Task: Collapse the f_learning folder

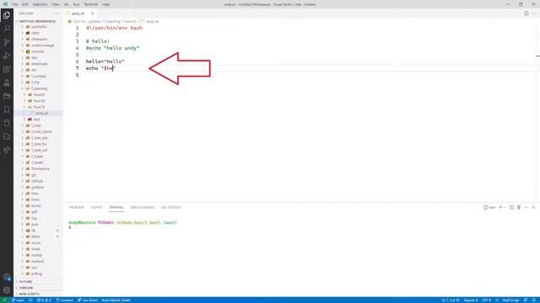Action: click(x=37, y=88)
